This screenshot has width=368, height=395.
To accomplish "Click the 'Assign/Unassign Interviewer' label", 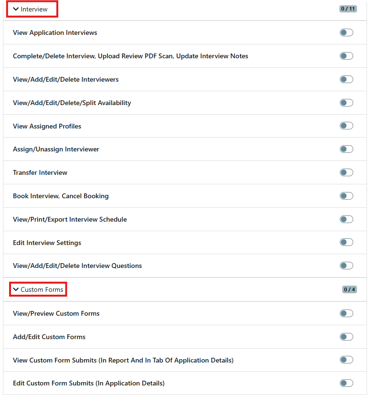I will click(x=56, y=149).
